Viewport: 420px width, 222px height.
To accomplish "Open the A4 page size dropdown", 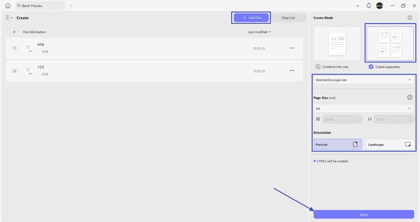I will pos(363,108).
